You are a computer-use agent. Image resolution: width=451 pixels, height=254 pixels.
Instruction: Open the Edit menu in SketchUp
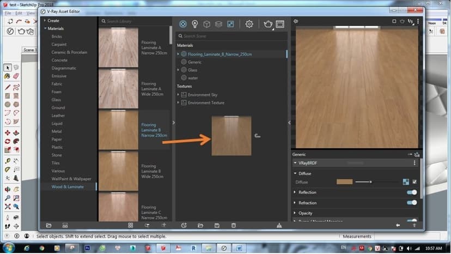click(19, 13)
